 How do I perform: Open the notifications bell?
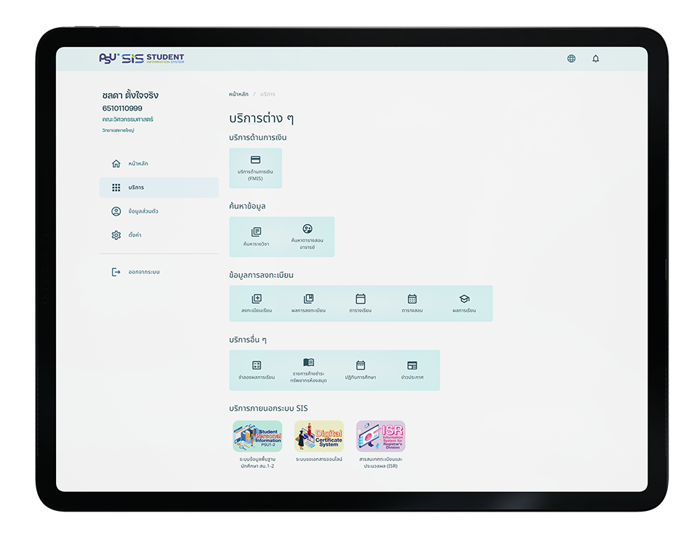pos(596,59)
